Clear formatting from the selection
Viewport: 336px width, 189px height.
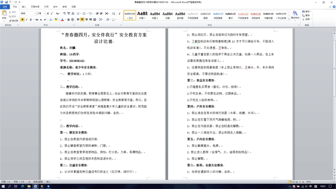(64, 13)
